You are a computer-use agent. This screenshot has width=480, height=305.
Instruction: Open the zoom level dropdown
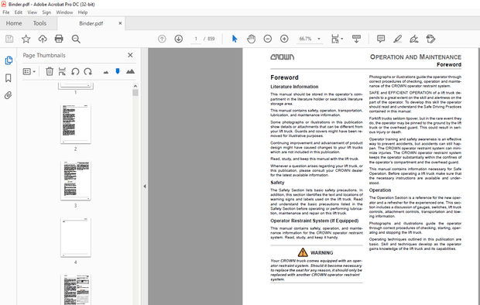click(319, 39)
